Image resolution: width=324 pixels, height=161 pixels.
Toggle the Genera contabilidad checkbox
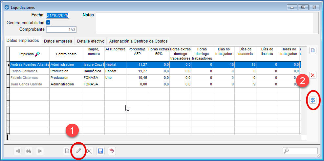pos(48,23)
